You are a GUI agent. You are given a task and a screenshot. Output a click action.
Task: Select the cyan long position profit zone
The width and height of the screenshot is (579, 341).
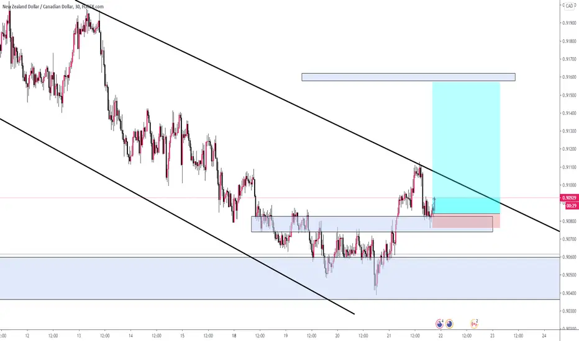click(x=466, y=148)
